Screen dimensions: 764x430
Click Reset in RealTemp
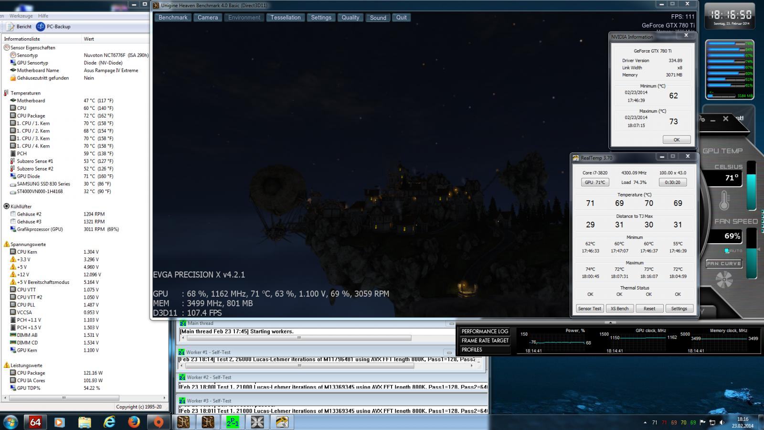649,309
